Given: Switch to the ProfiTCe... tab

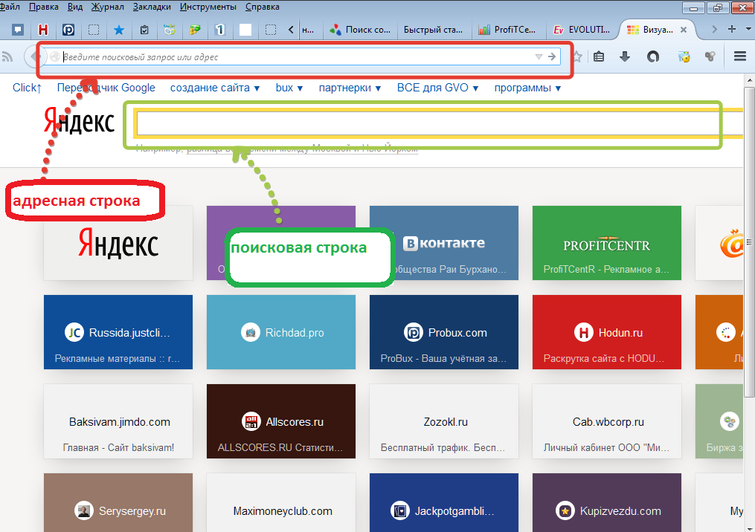Looking at the screenshot, I should [507, 30].
